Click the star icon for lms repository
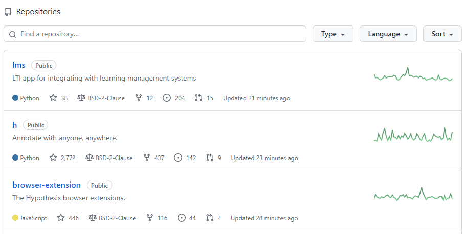464x234 pixels. point(53,98)
